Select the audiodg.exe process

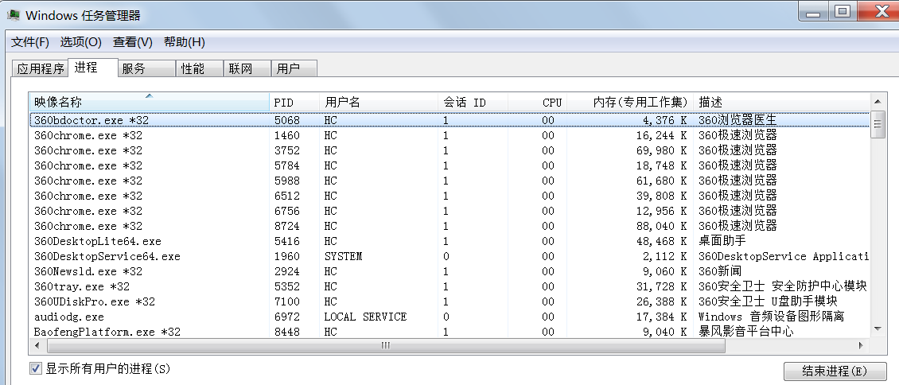[x=449, y=317]
